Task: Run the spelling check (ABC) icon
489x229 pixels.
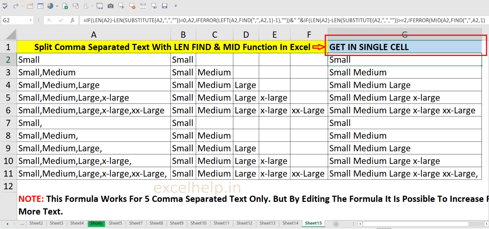Action: (x=5, y=5)
